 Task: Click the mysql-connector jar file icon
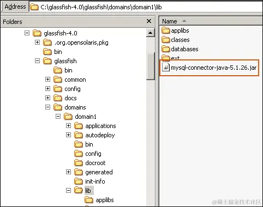[166, 67]
